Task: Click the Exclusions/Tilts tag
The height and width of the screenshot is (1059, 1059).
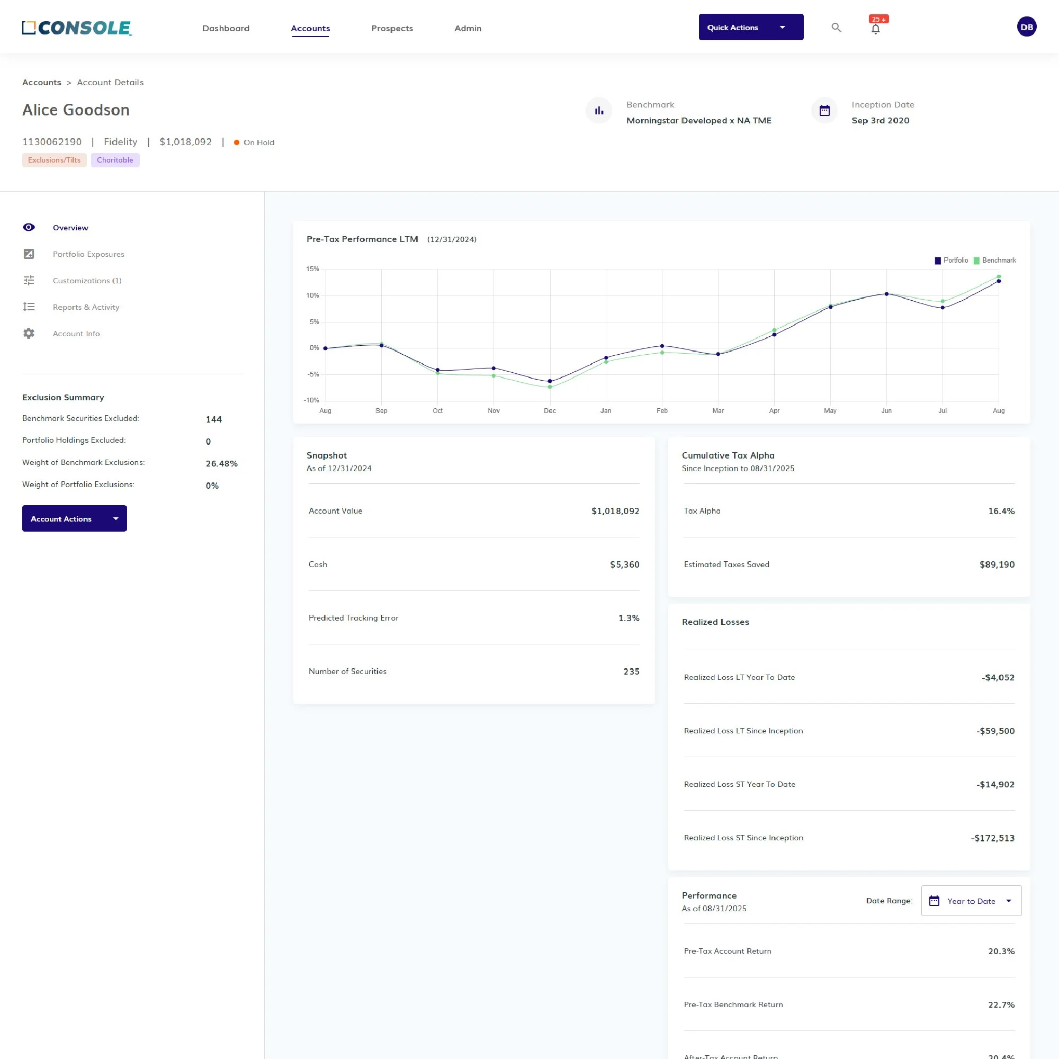Action: pyautogui.click(x=54, y=160)
